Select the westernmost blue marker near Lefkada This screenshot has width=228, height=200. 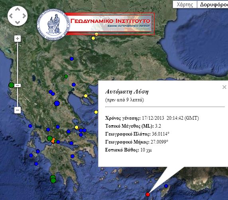(30, 126)
